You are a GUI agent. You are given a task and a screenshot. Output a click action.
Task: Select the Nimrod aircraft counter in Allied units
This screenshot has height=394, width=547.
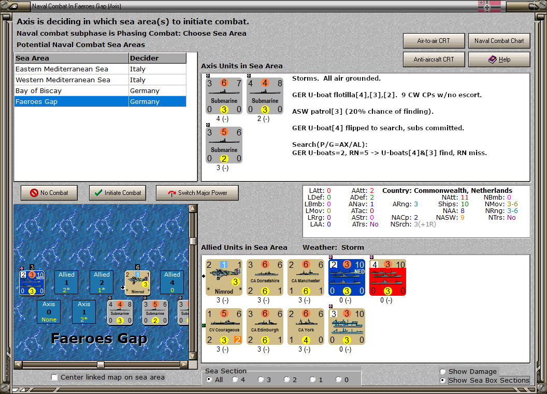pos(224,277)
